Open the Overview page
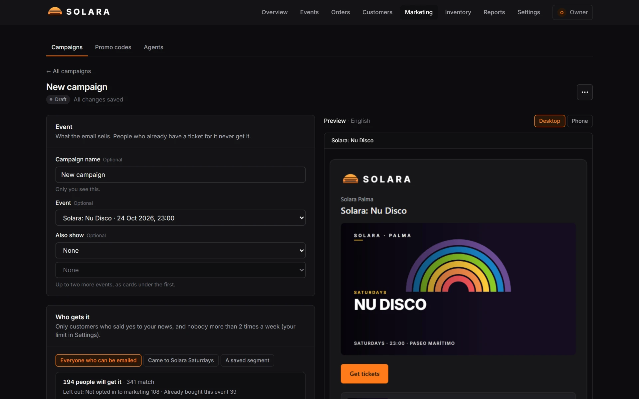 click(274, 12)
